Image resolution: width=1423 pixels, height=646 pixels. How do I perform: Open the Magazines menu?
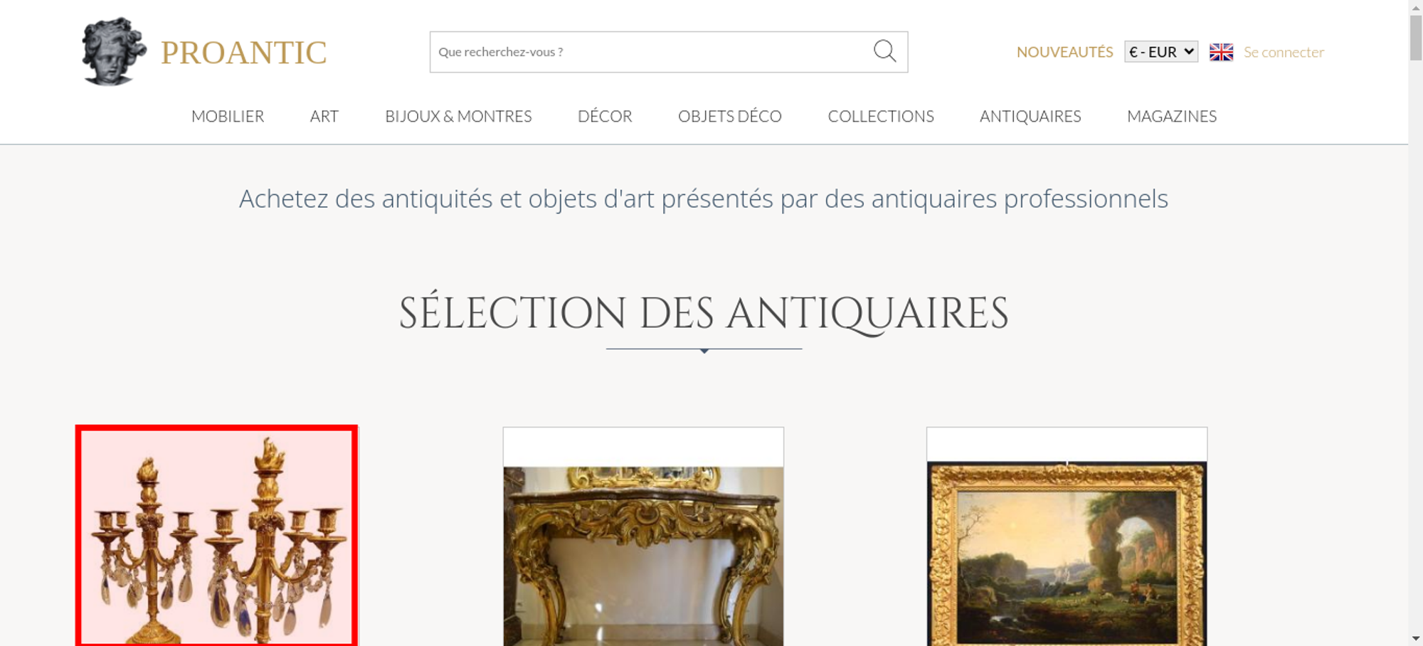(1172, 116)
